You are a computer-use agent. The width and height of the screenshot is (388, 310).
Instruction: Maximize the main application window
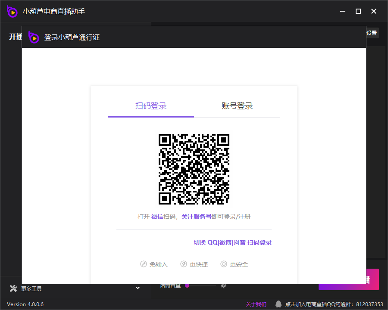point(358,12)
